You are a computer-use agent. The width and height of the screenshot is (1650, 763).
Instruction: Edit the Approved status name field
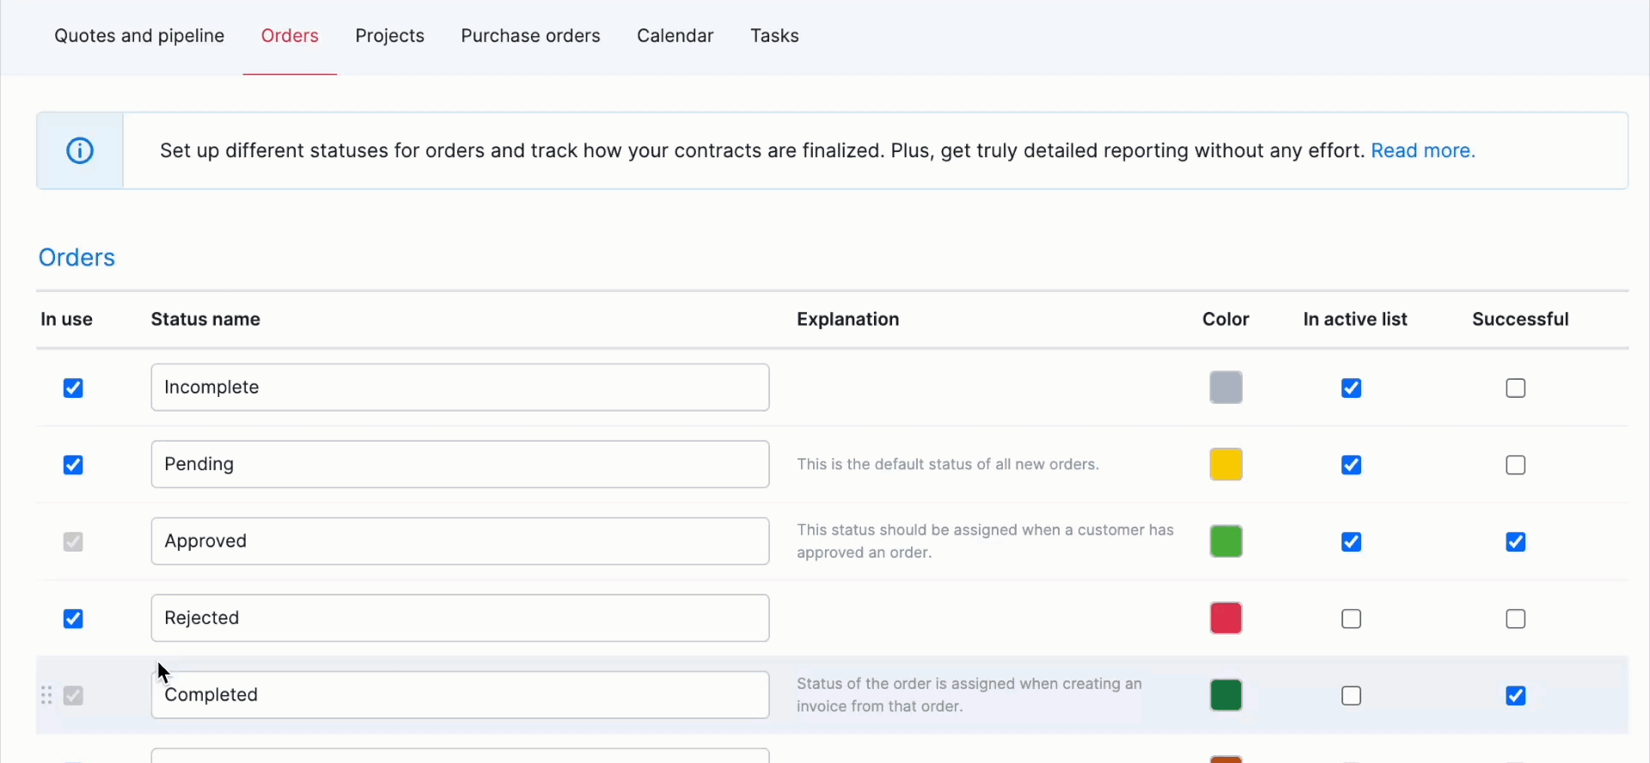tap(460, 541)
